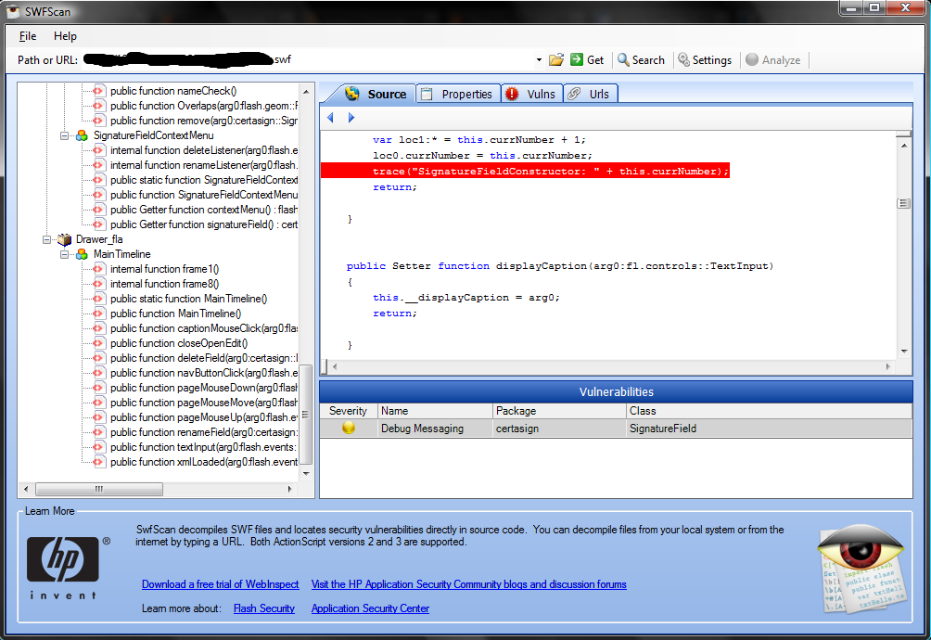Select internal function renameListener item

[204, 165]
